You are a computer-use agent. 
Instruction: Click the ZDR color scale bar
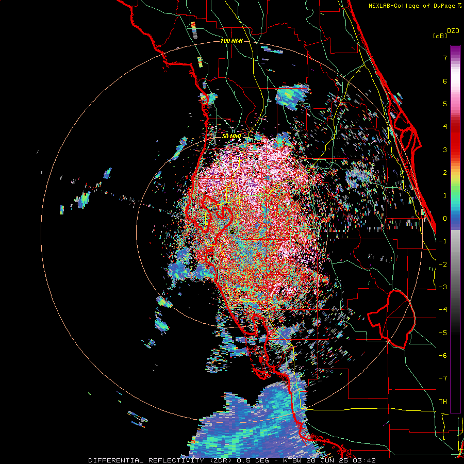tap(455, 229)
